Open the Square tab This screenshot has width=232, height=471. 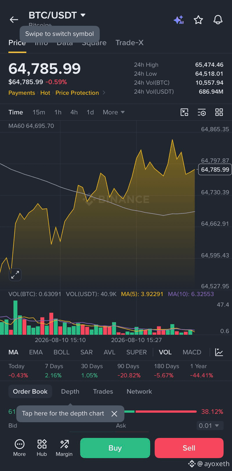click(94, 43)
